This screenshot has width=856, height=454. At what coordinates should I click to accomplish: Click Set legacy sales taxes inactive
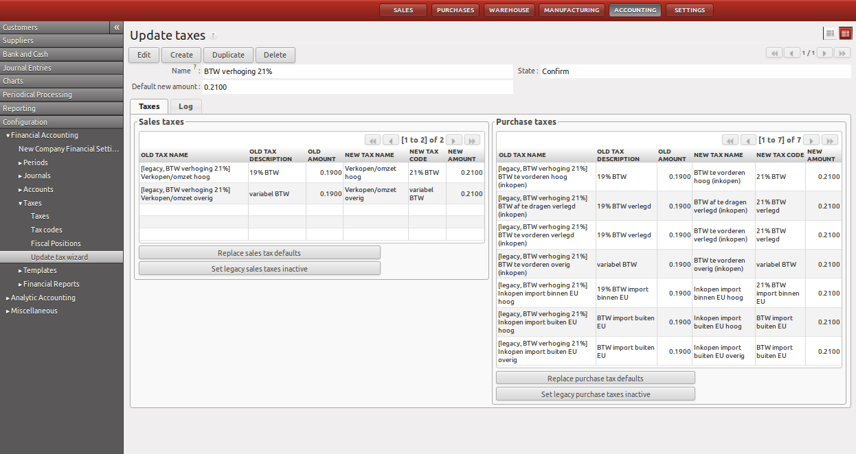(x=259, y=268)
